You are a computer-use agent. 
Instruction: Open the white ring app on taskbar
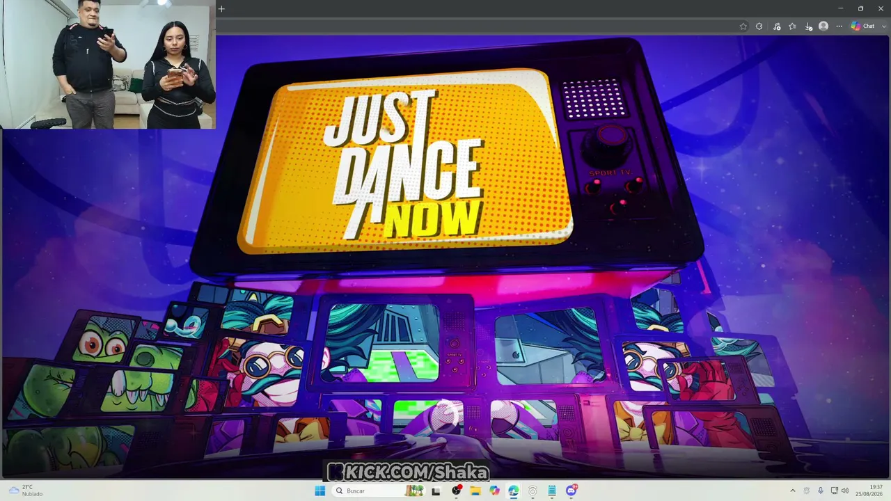(533, 491)
